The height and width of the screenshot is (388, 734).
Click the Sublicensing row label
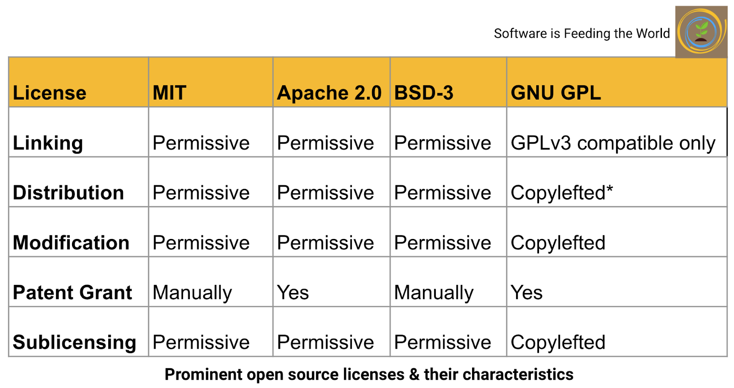pyautogui.click(x=74, y=342)
